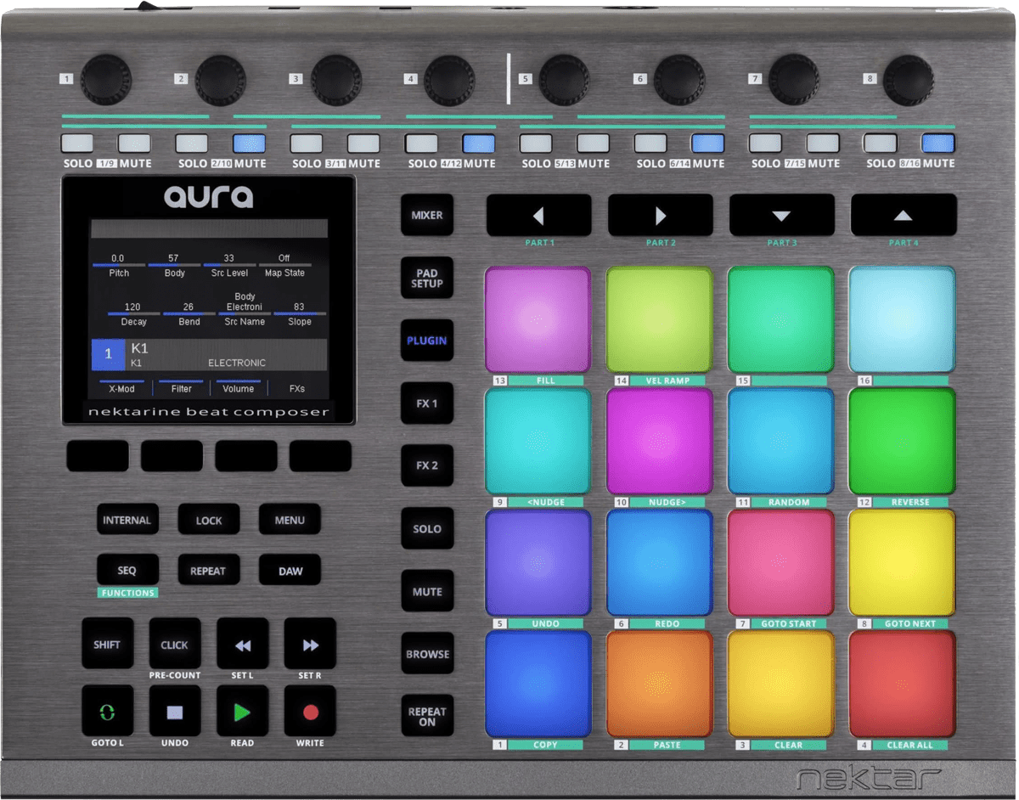1019x800 pixels.
Task: Select the X-Mod tab on display
Action: coord(122,388)
